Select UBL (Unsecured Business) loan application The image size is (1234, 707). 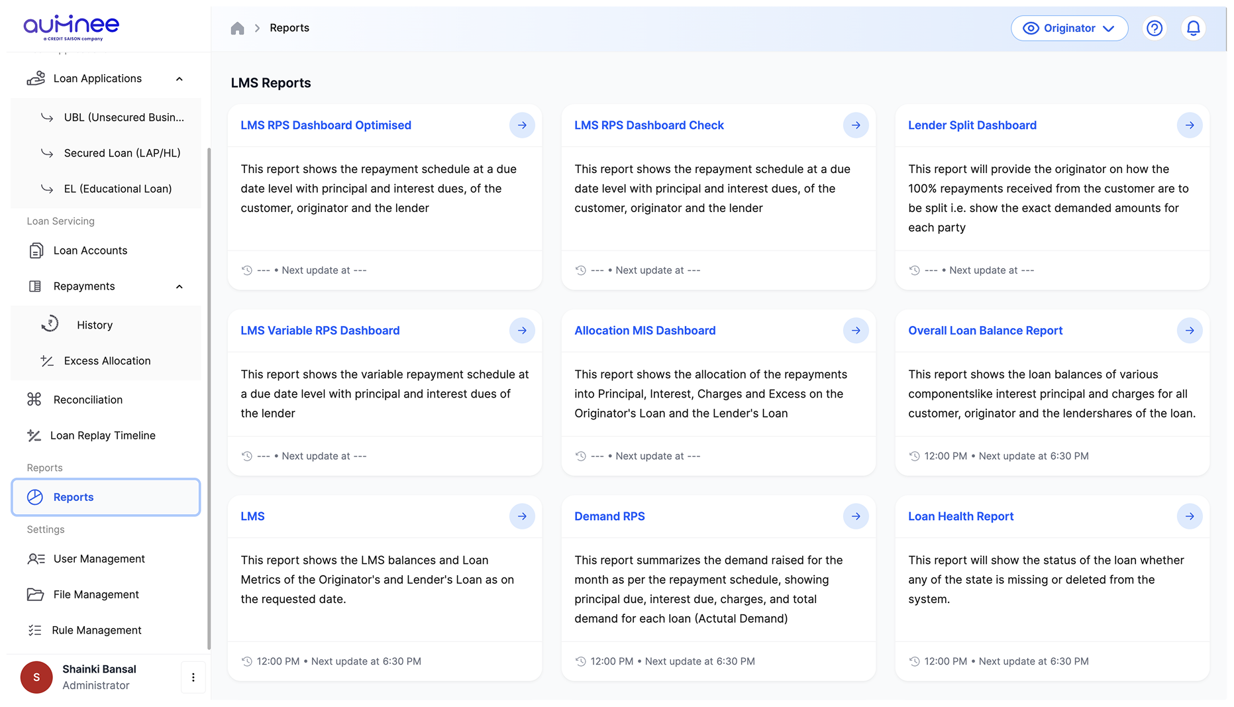(x=123, y=117)
